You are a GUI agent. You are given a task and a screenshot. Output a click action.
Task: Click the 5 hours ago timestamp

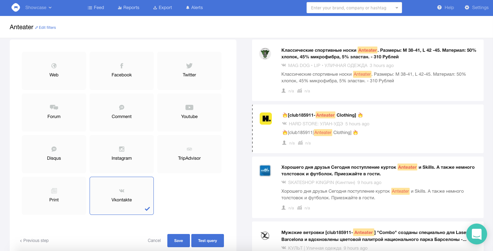357,124
